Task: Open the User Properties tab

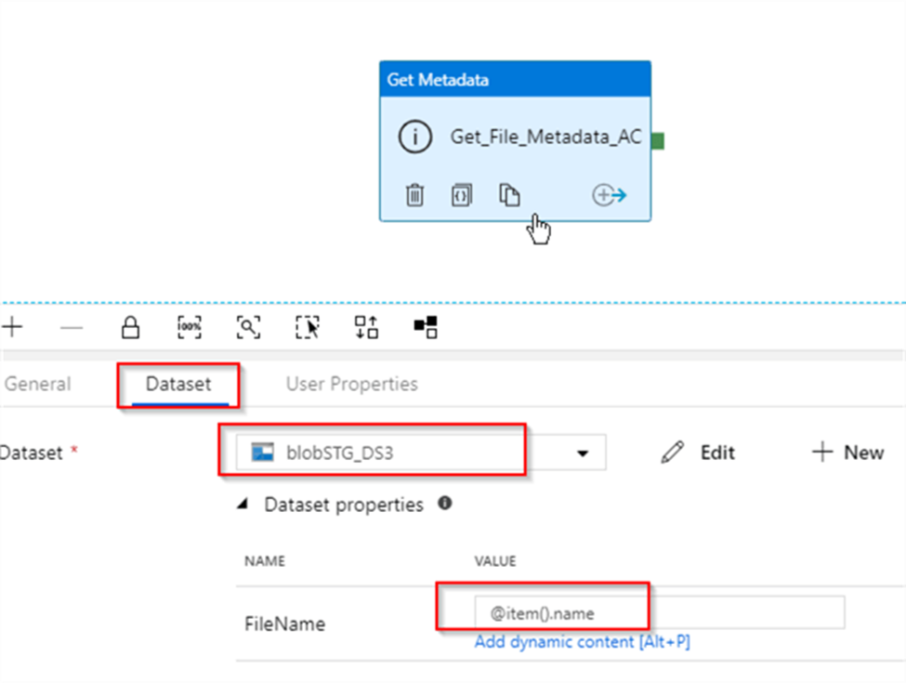Action: click(351, 384)
